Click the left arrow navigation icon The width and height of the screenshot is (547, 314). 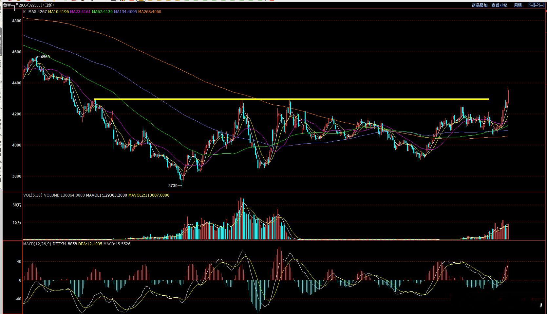click(531, 5)
